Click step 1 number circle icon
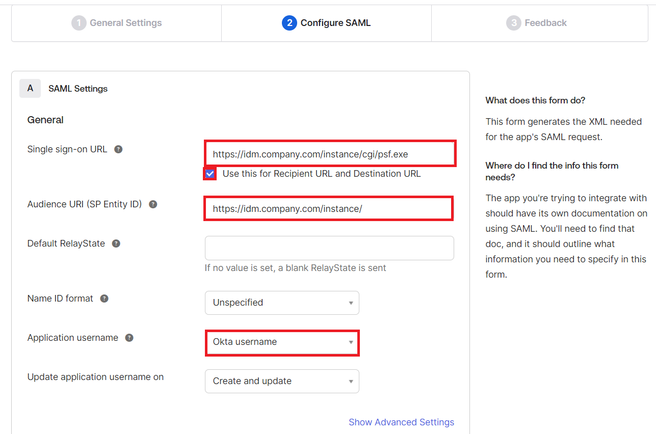Viewport: 656px width, 434px height. tap(78, 23)
